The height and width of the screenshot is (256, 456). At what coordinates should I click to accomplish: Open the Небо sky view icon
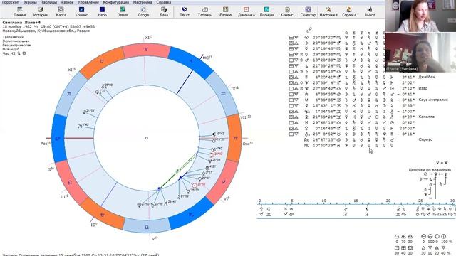[x=102, y=11]
